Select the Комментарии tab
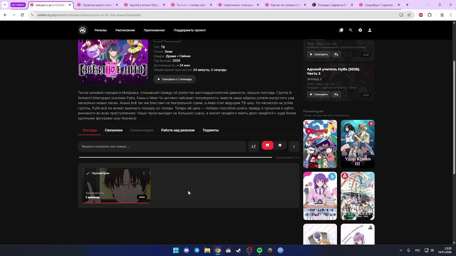The image size is (456, 256). pyautogui.click(x=142, y=130)
